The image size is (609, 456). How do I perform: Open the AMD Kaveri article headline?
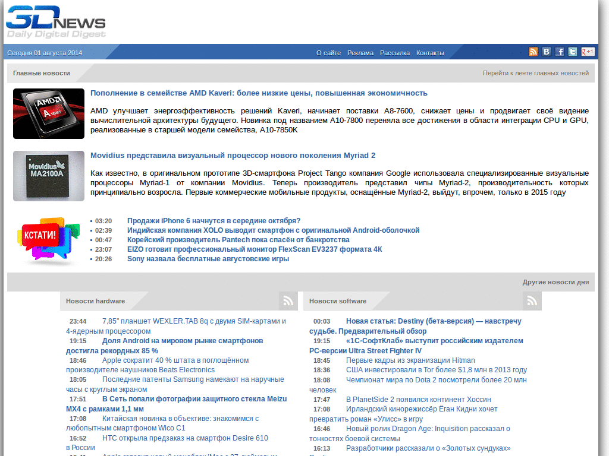[x=258, y=93]
